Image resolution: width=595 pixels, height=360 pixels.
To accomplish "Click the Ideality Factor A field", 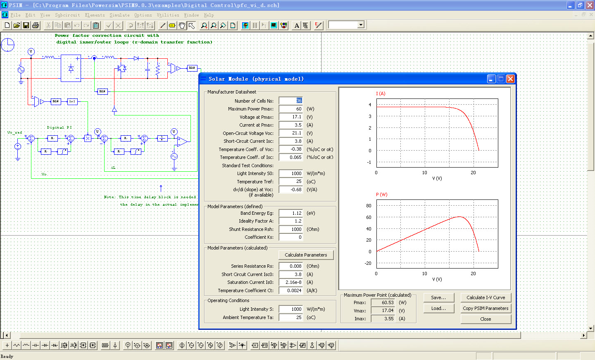I will pyautogui.click(x=291, y=221).
